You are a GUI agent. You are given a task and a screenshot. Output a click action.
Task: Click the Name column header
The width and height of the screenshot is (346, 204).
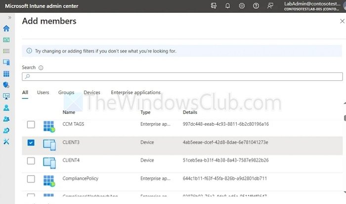(69, 112)
